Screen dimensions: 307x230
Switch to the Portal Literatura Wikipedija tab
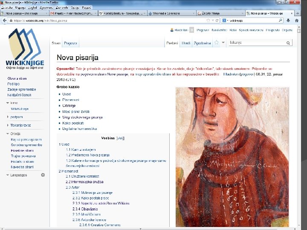(x=122, y=13)
